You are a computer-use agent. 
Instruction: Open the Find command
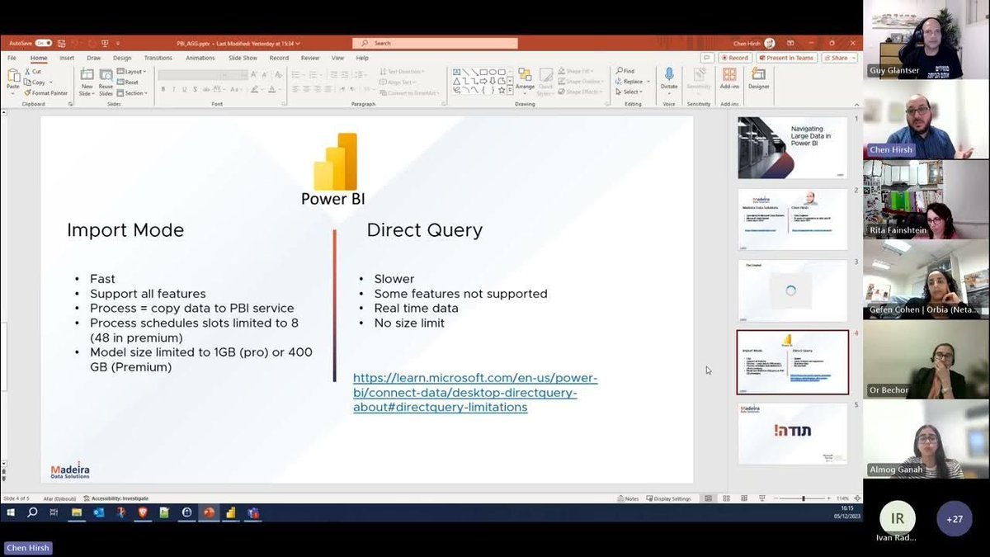pyautogui.click(x=625, y=72)
